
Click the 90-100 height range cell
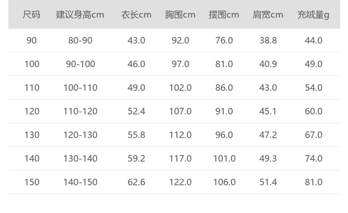point(80,64)
